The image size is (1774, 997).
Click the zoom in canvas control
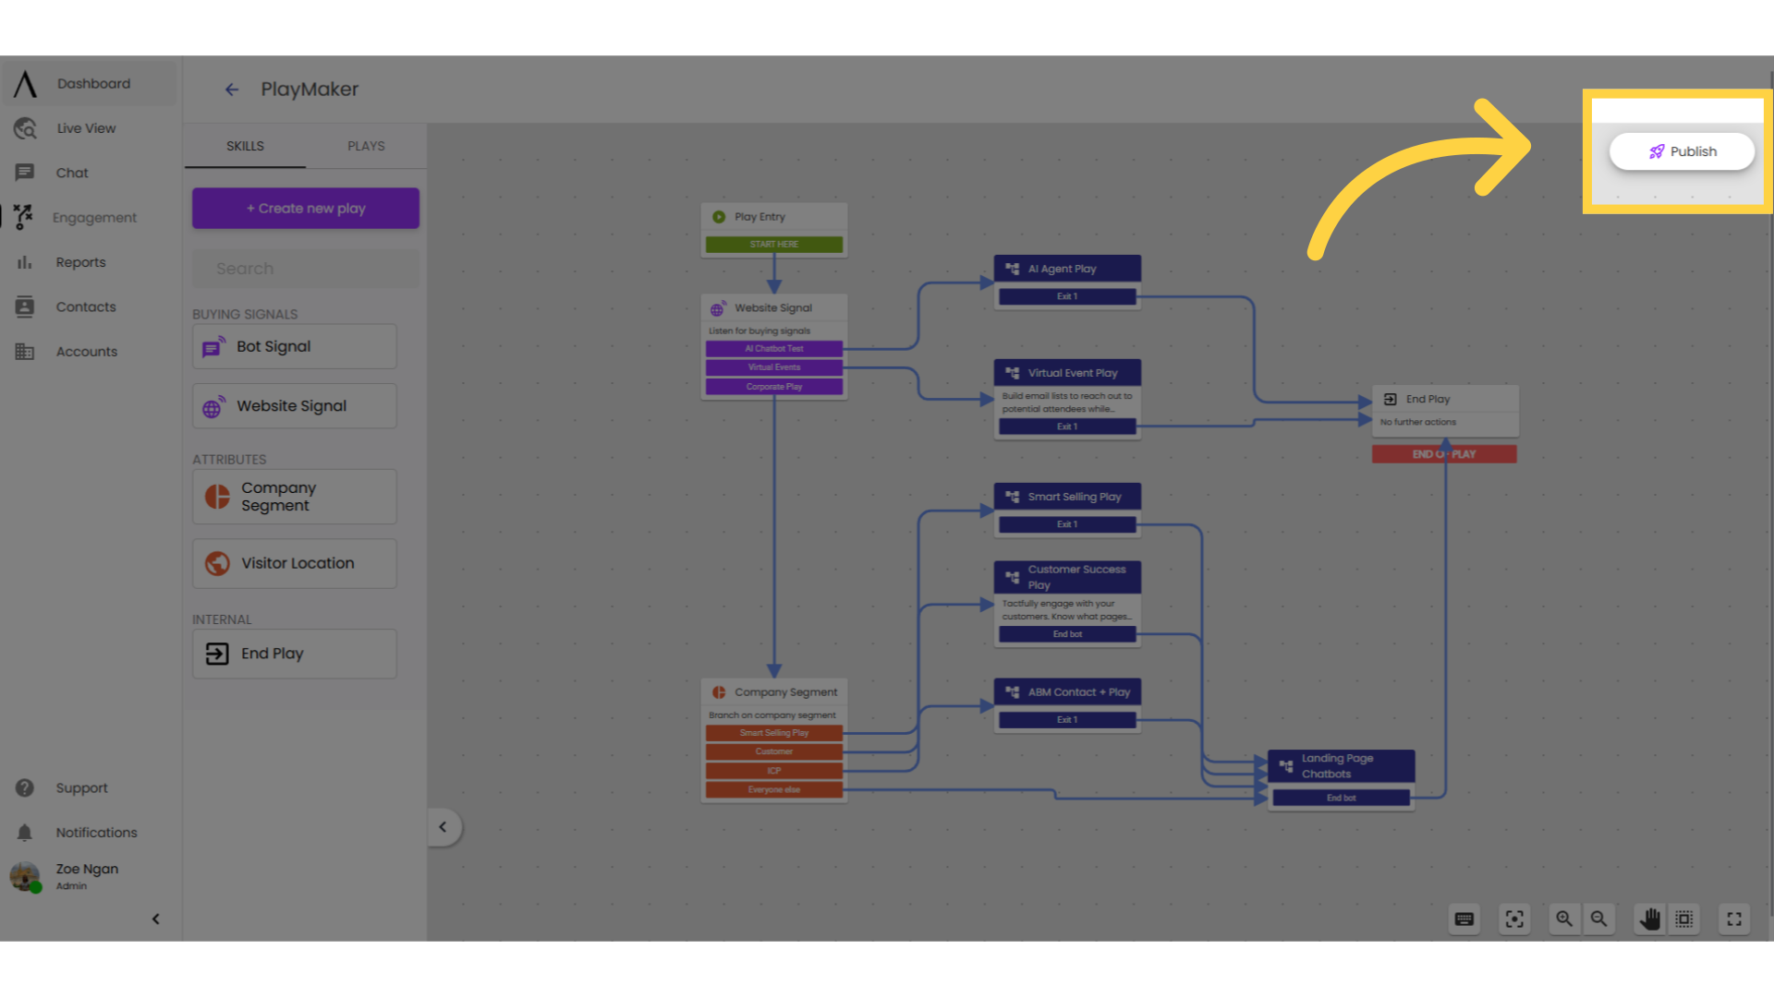pos(1564,918)
